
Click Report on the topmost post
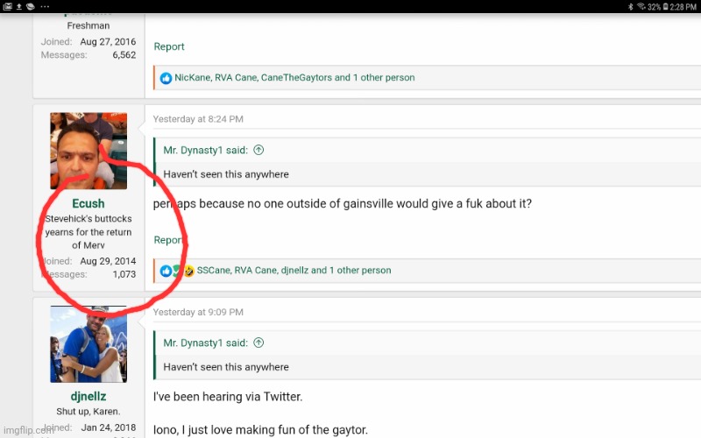pyautogui.click(x=169, y=46)
